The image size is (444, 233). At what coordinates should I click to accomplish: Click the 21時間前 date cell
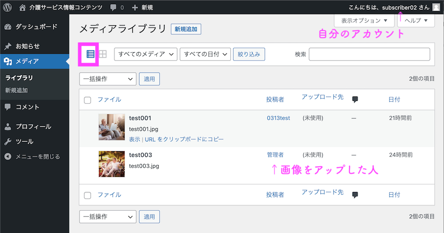[x=400, y=118]
